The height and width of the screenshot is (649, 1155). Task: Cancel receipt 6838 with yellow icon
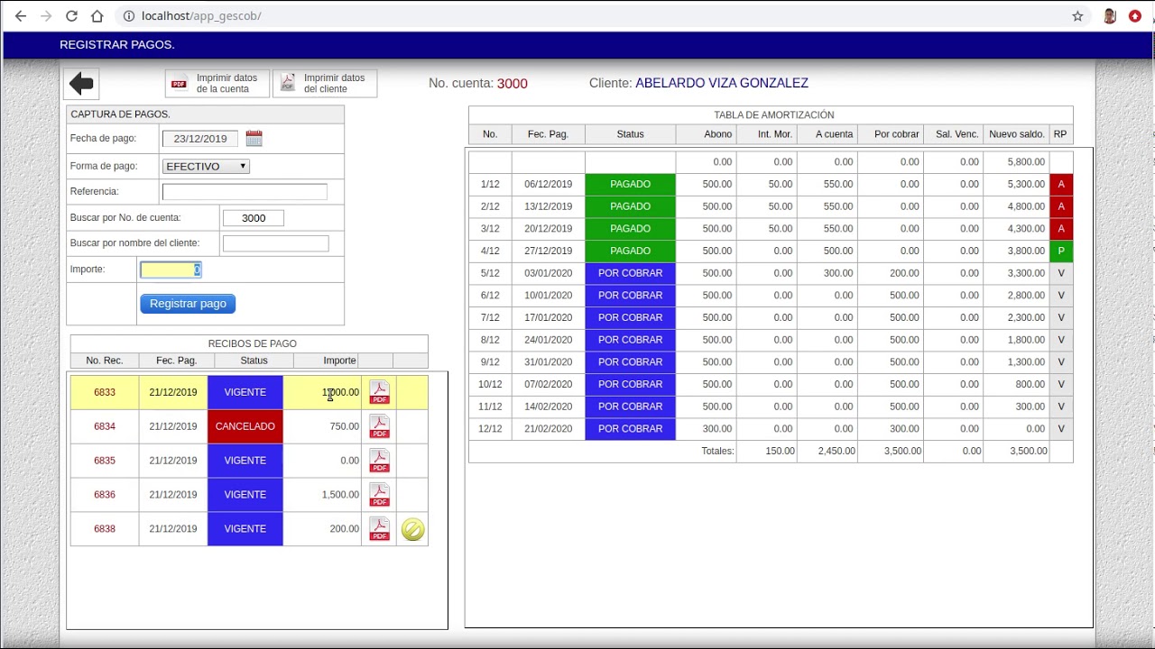click(412, 529)
